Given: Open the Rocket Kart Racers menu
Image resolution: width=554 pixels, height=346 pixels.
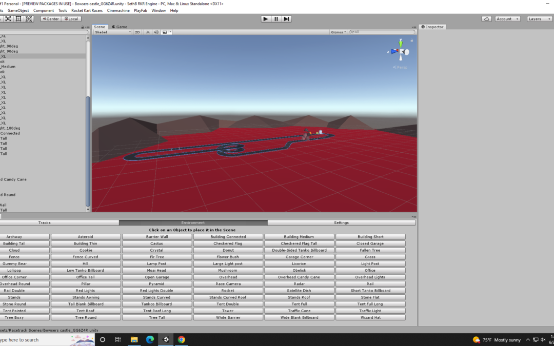Looking at the screenshot, I should tap(87, 11).
